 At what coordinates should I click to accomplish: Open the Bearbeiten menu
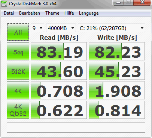pyautogui.click(x=30, y=13)
